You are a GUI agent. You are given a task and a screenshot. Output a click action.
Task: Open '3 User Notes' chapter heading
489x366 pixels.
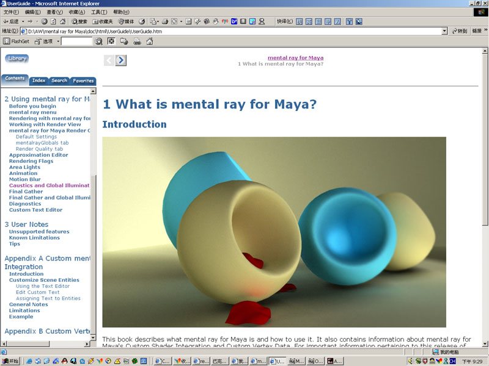click(26, 224)
